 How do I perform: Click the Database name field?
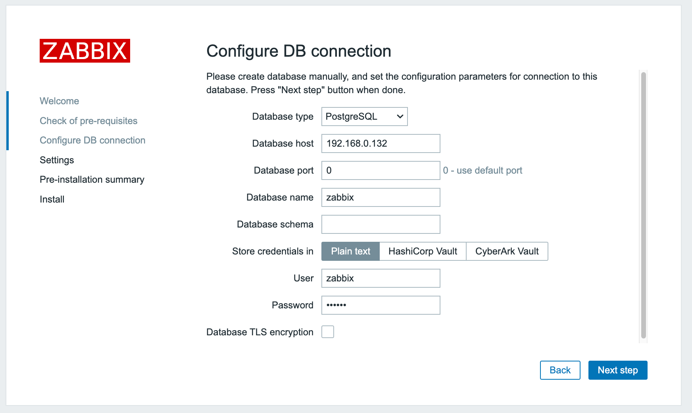[x=381, y=197]
